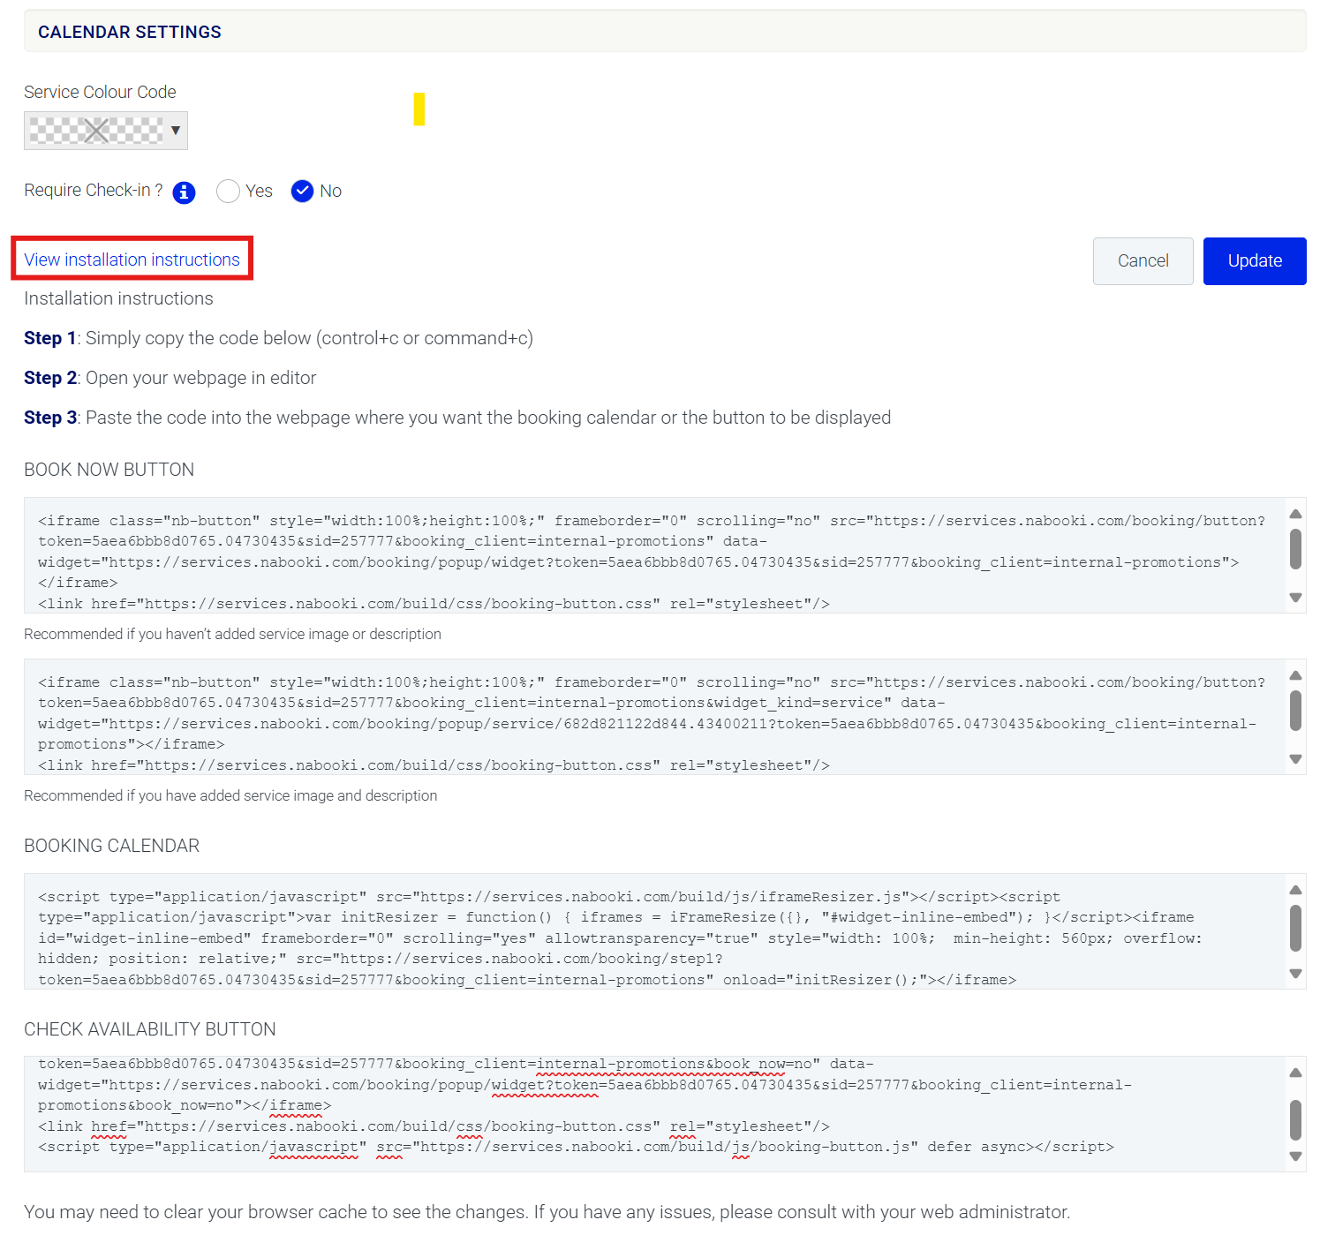Click the CHECK AVAILABILITY BUTTON heading
This screenshot has width=1320, height=1235.
coord(149,1029)
